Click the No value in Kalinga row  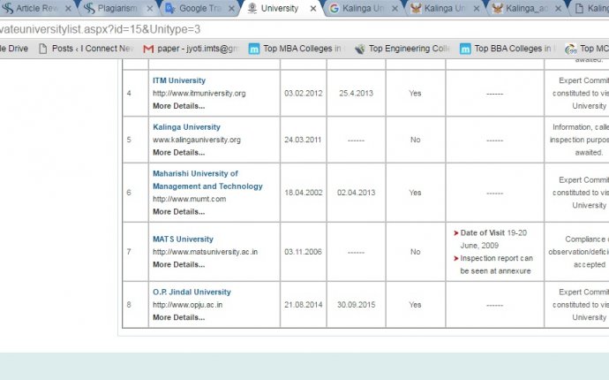click(x=415, y=140)
